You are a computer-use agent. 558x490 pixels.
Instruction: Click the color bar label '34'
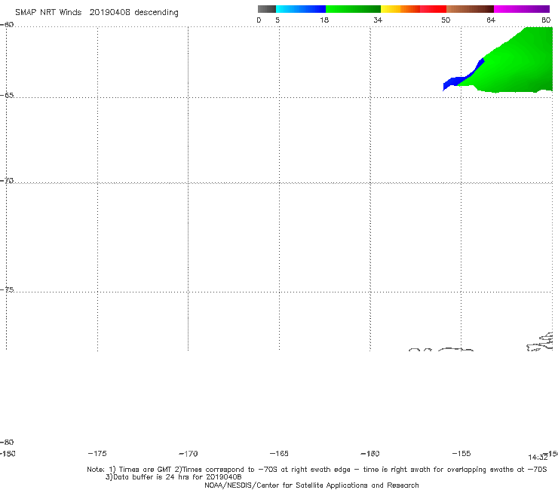click(378, 20)
